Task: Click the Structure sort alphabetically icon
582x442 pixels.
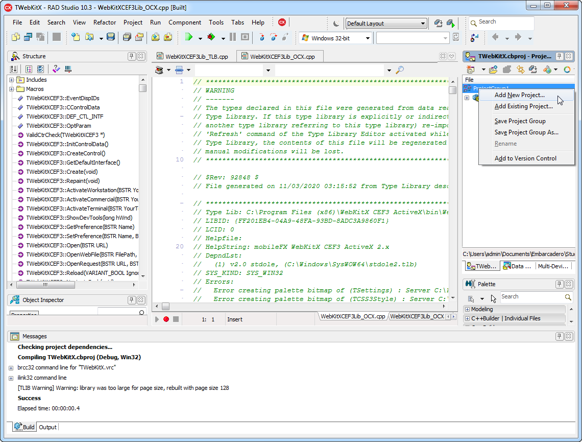Action: click(x=14, y=69)
